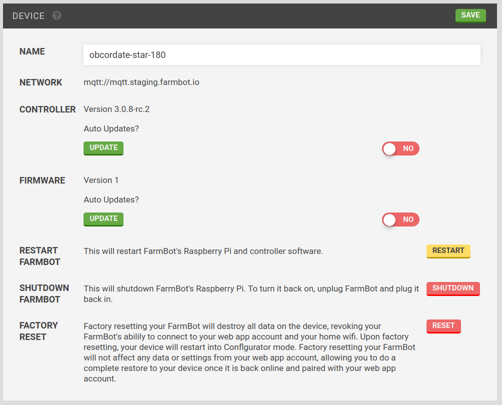Click the device name input field
The height and width of the screenshot is (405, 502).
(x=281, y=55)
